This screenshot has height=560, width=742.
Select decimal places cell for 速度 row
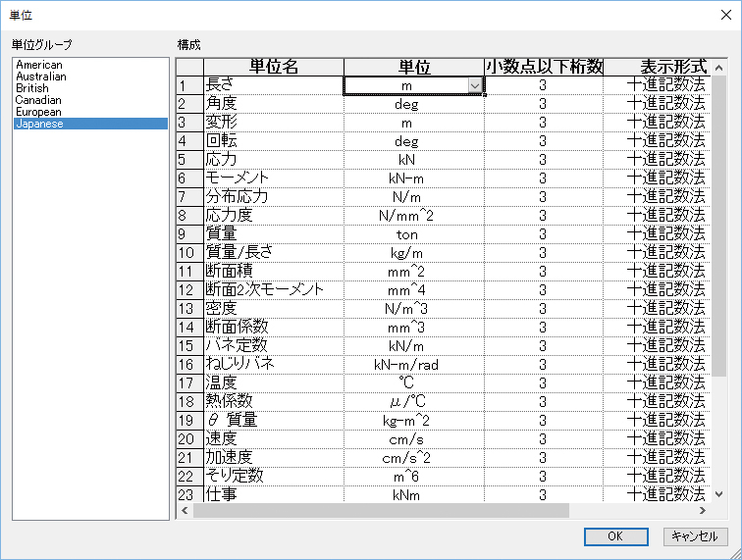pyautogui.click(x=544, y=439)
